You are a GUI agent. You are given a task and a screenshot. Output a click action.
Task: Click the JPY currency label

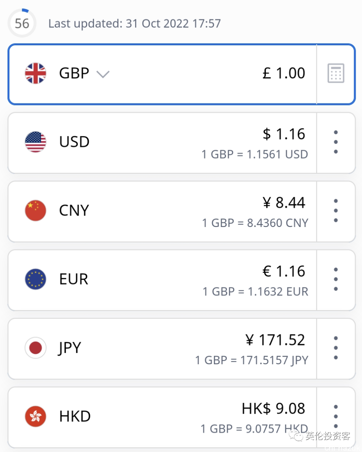pyautogui.click(x=70, y=348)
